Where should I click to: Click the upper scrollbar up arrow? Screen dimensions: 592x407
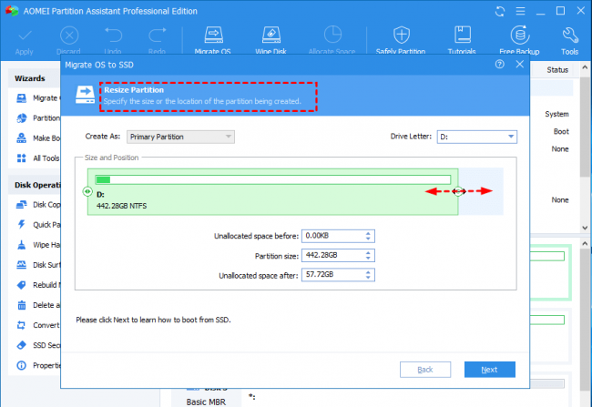click(585, 67)
